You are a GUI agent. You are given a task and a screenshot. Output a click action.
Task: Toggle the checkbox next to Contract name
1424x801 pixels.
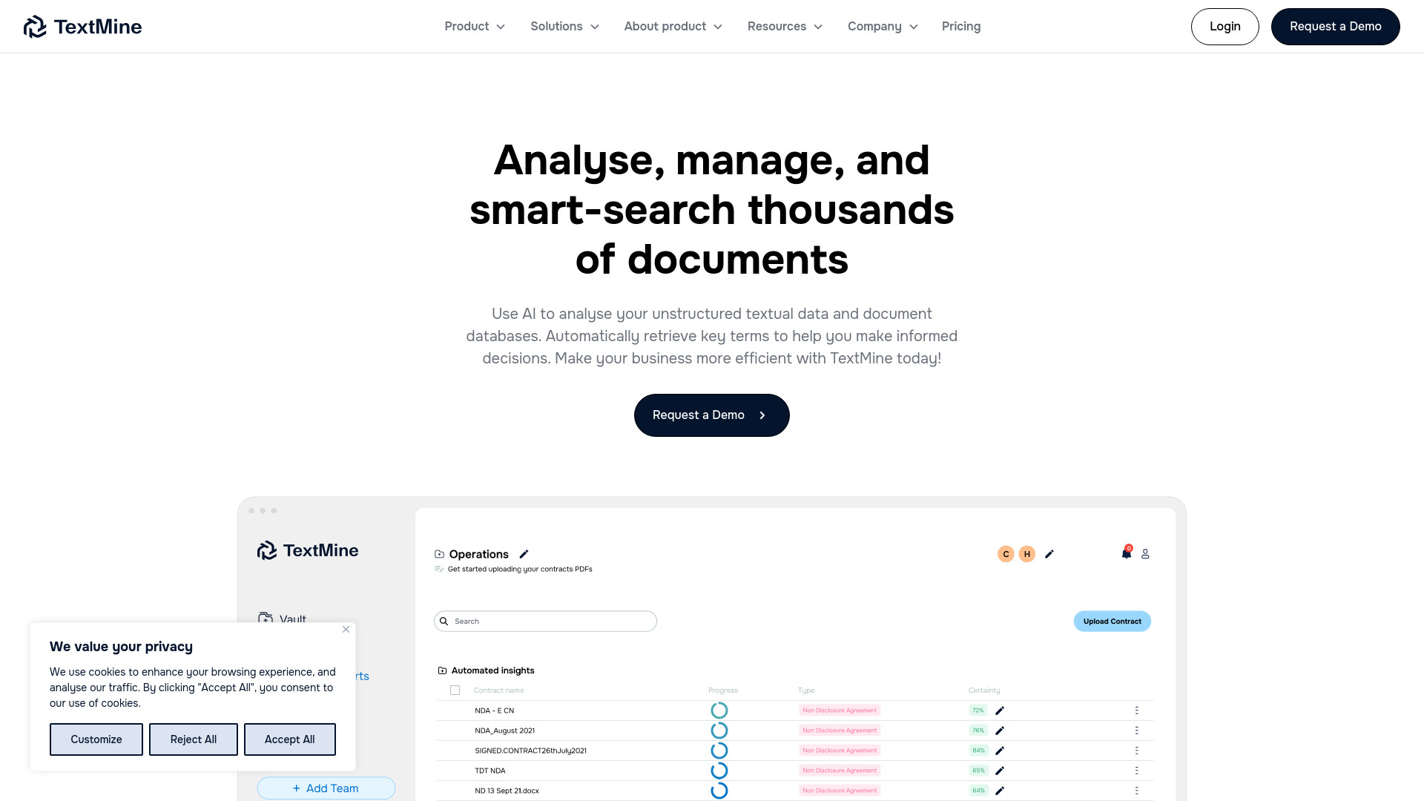pos(455,690)
